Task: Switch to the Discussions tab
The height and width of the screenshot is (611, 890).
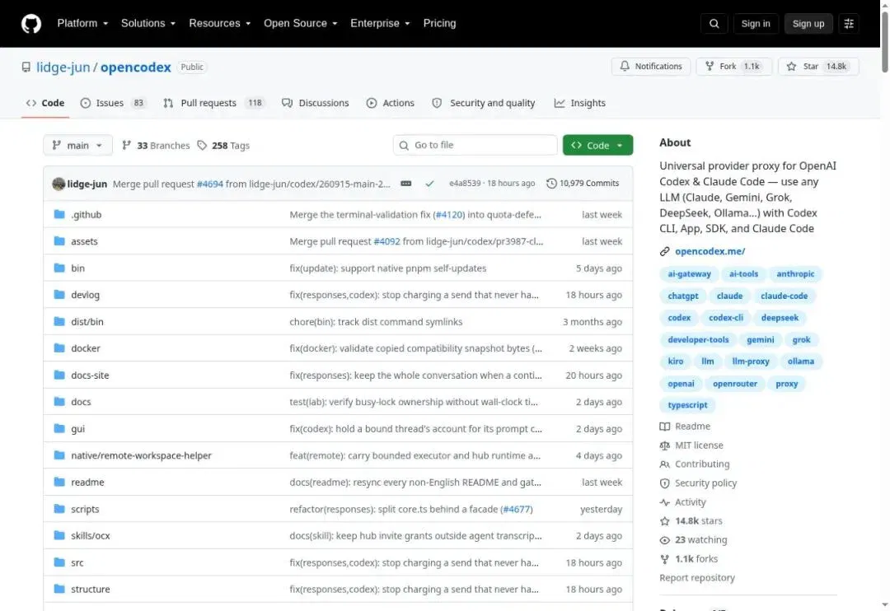Action: (x=315, y=103)
